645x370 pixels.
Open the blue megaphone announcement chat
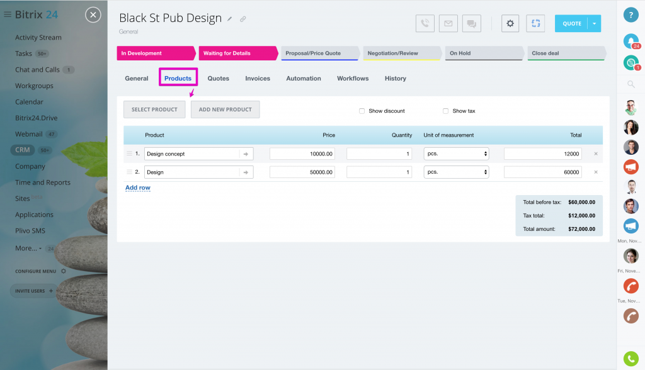pyautogui.click(x=631, y=226)
